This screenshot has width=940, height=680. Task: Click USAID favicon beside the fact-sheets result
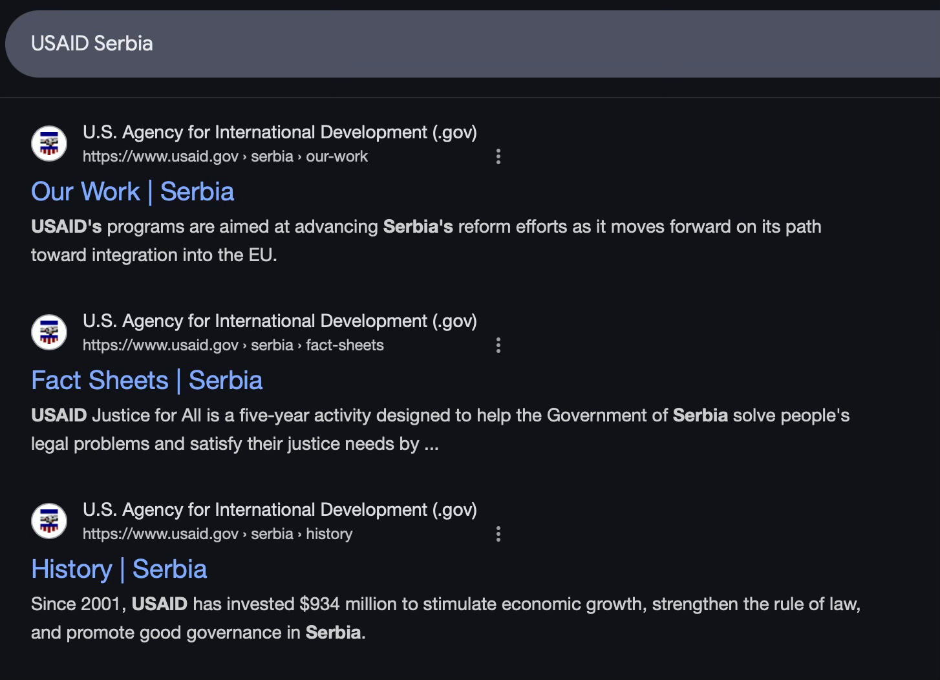tap(49, 332)
